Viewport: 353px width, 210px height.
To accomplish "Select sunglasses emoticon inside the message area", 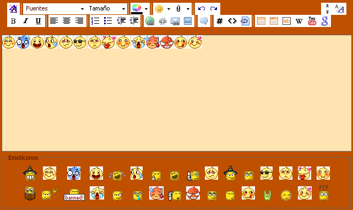I will pyautogui.click(x=80, y=42).
